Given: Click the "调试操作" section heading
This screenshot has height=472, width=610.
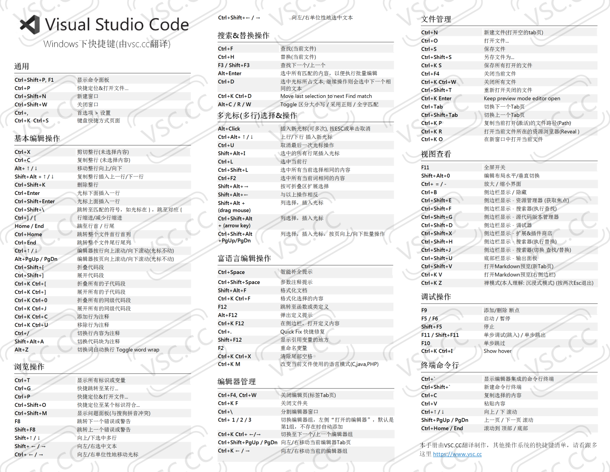Looking at the screenshot, I should pos(436,297).
